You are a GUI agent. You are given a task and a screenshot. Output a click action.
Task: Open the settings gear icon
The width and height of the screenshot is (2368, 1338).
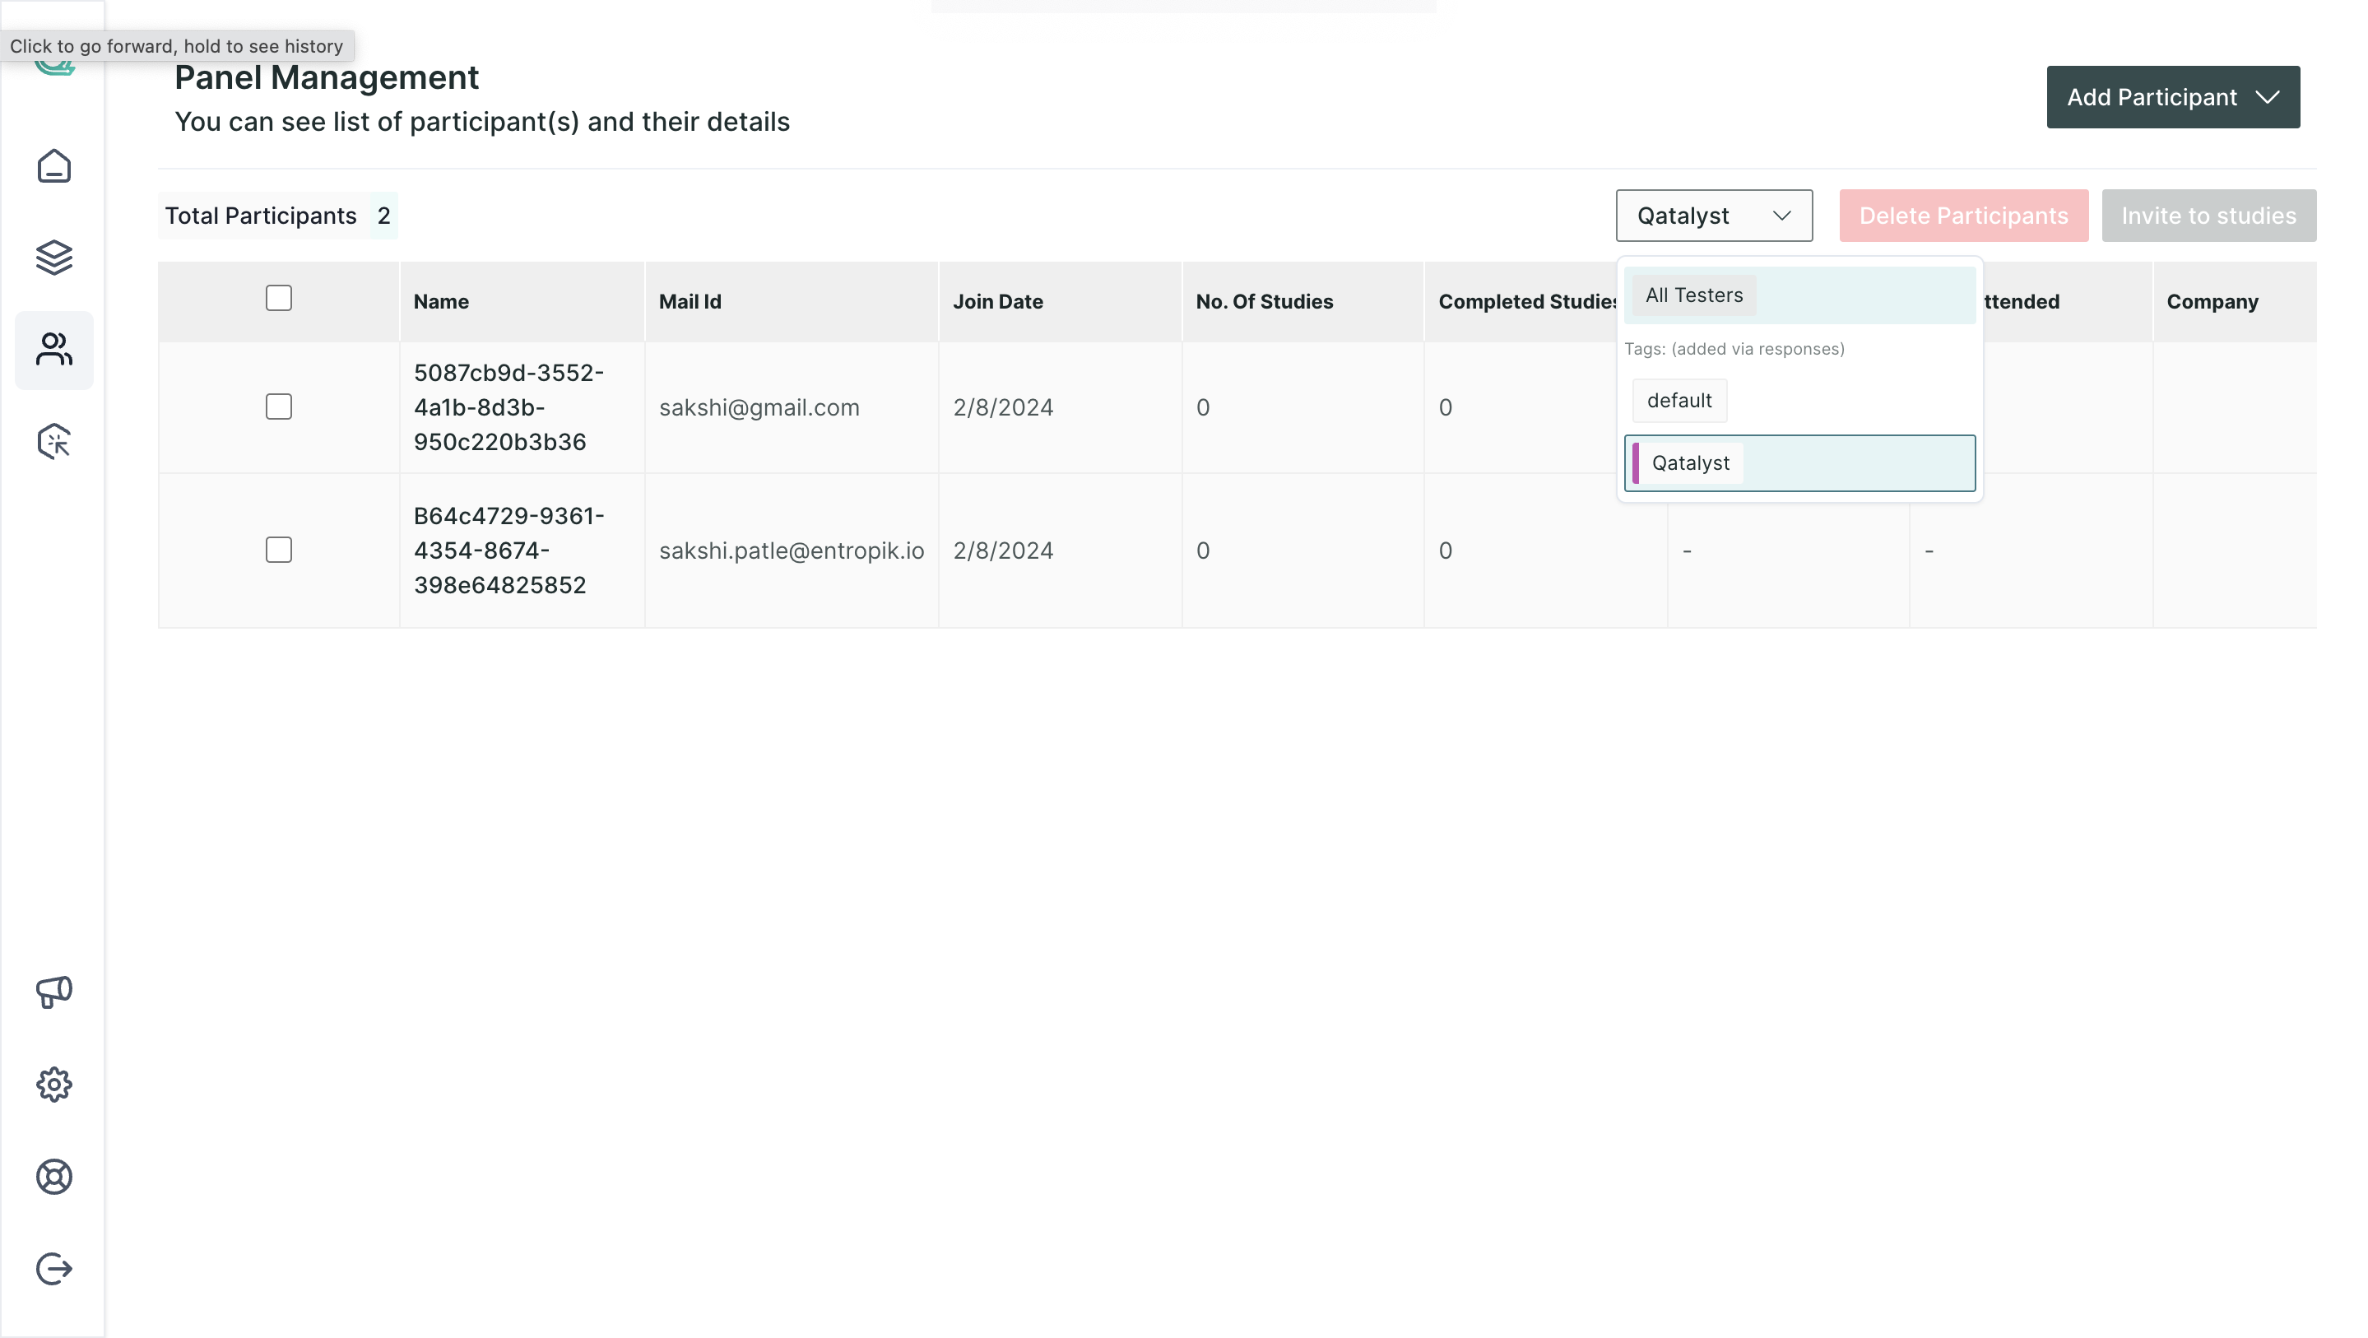54,1085
